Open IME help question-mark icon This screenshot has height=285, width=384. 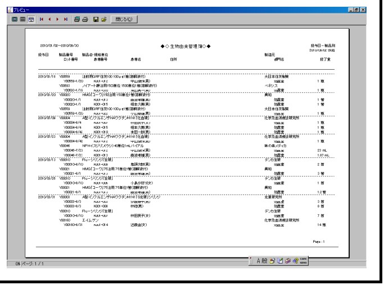coord(296,261)
